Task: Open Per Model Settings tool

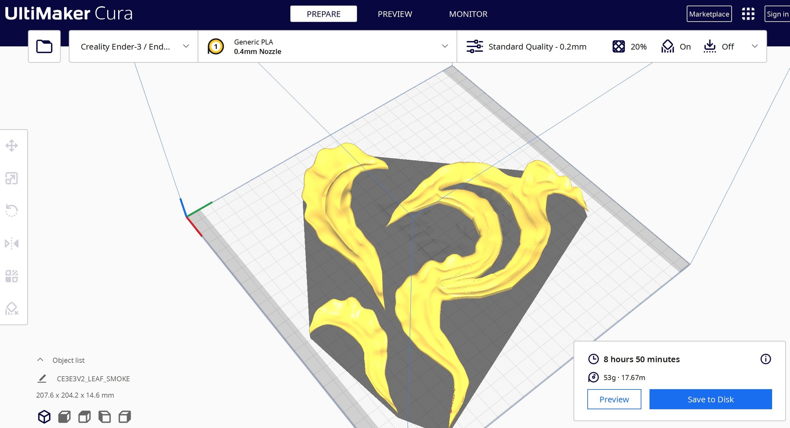Action: (x=12, y=276)
